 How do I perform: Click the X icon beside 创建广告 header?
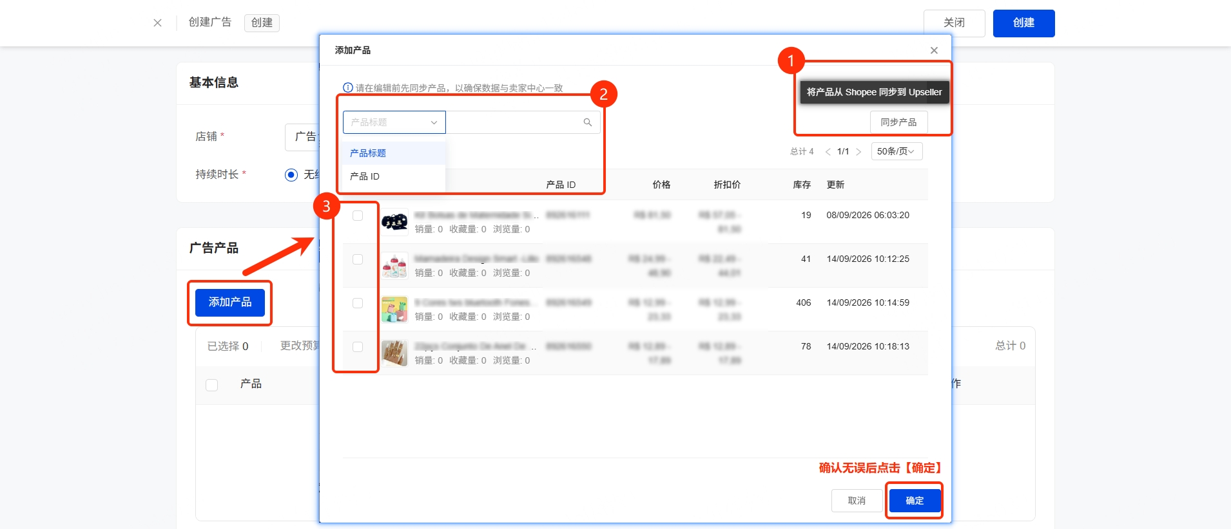point(157,23)
